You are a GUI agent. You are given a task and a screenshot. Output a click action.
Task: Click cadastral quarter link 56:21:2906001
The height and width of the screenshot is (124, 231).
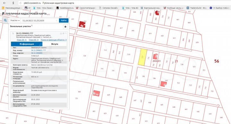tap(37, 53)
